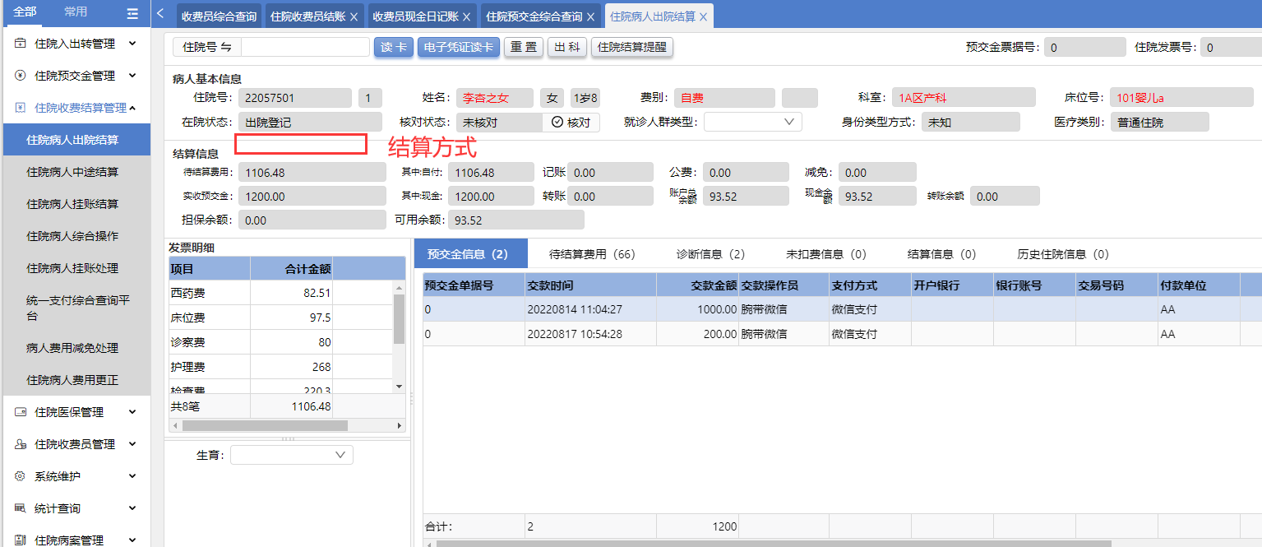Click the 住院收费员管理 user icon
The width and height of the screenshot is (1262, 547).
point(21,444)
